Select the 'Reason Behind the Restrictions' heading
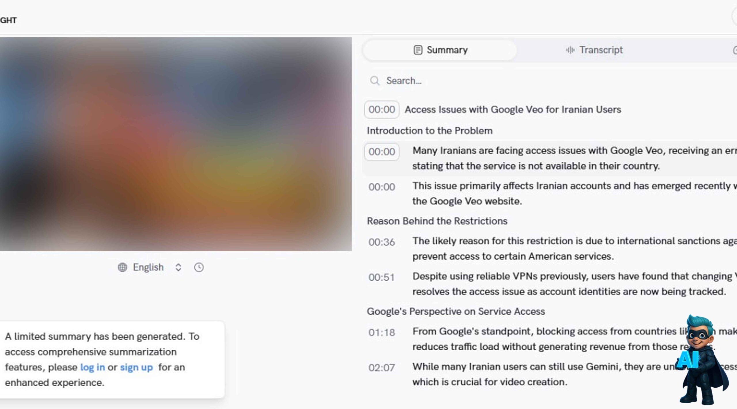 point(437,221)
